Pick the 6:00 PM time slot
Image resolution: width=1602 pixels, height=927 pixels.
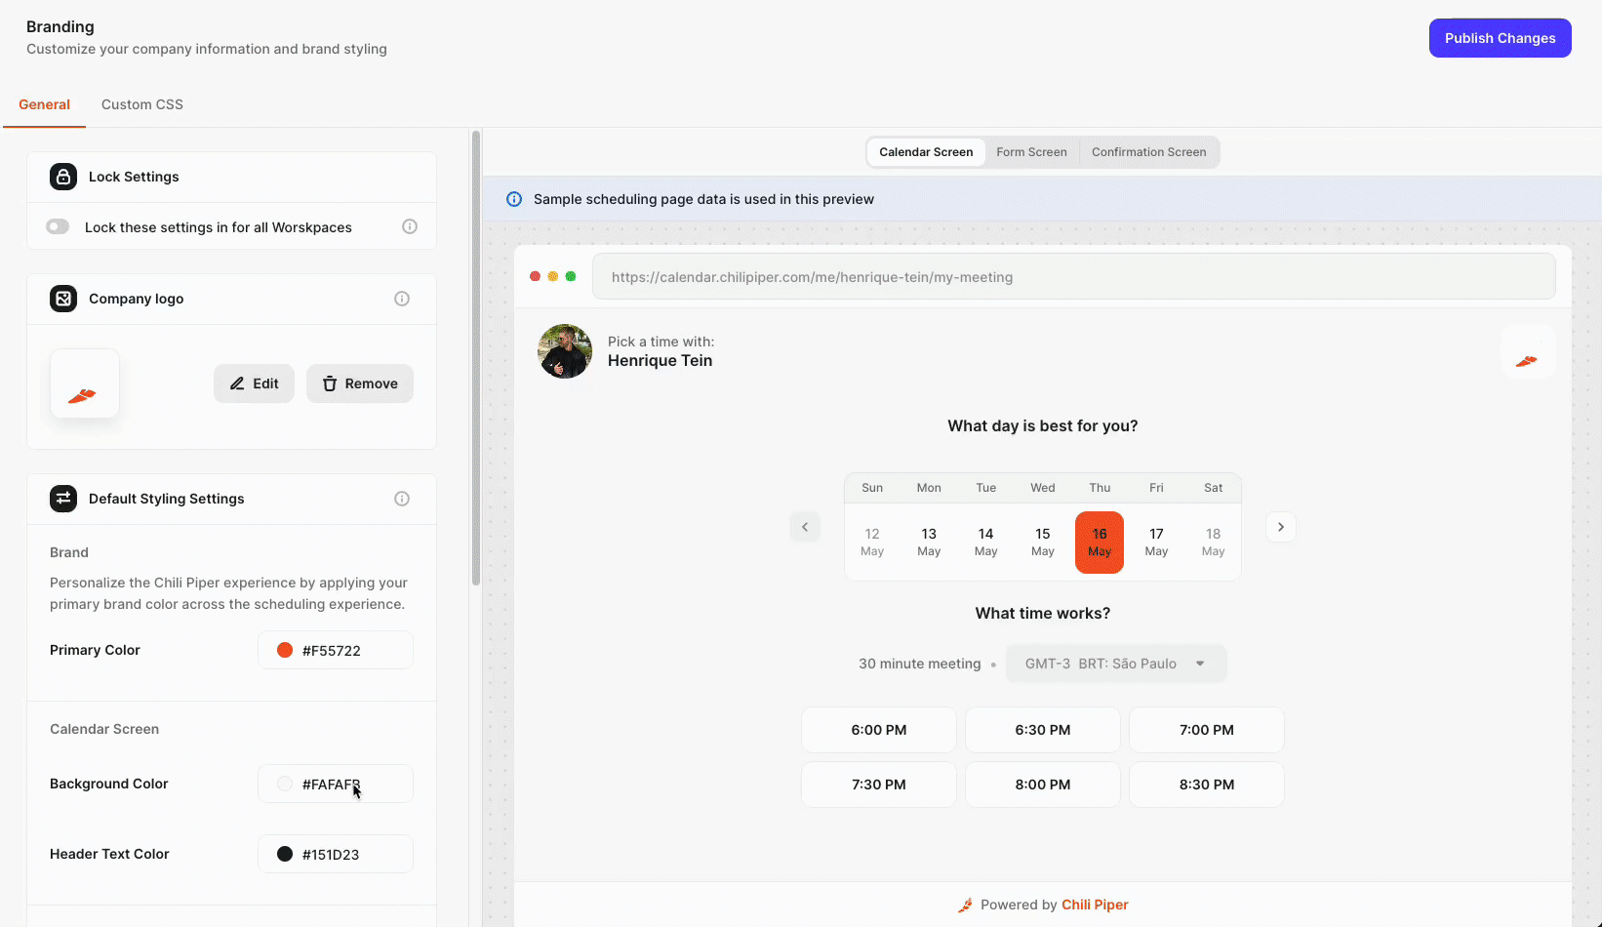(x=879, y=730)
